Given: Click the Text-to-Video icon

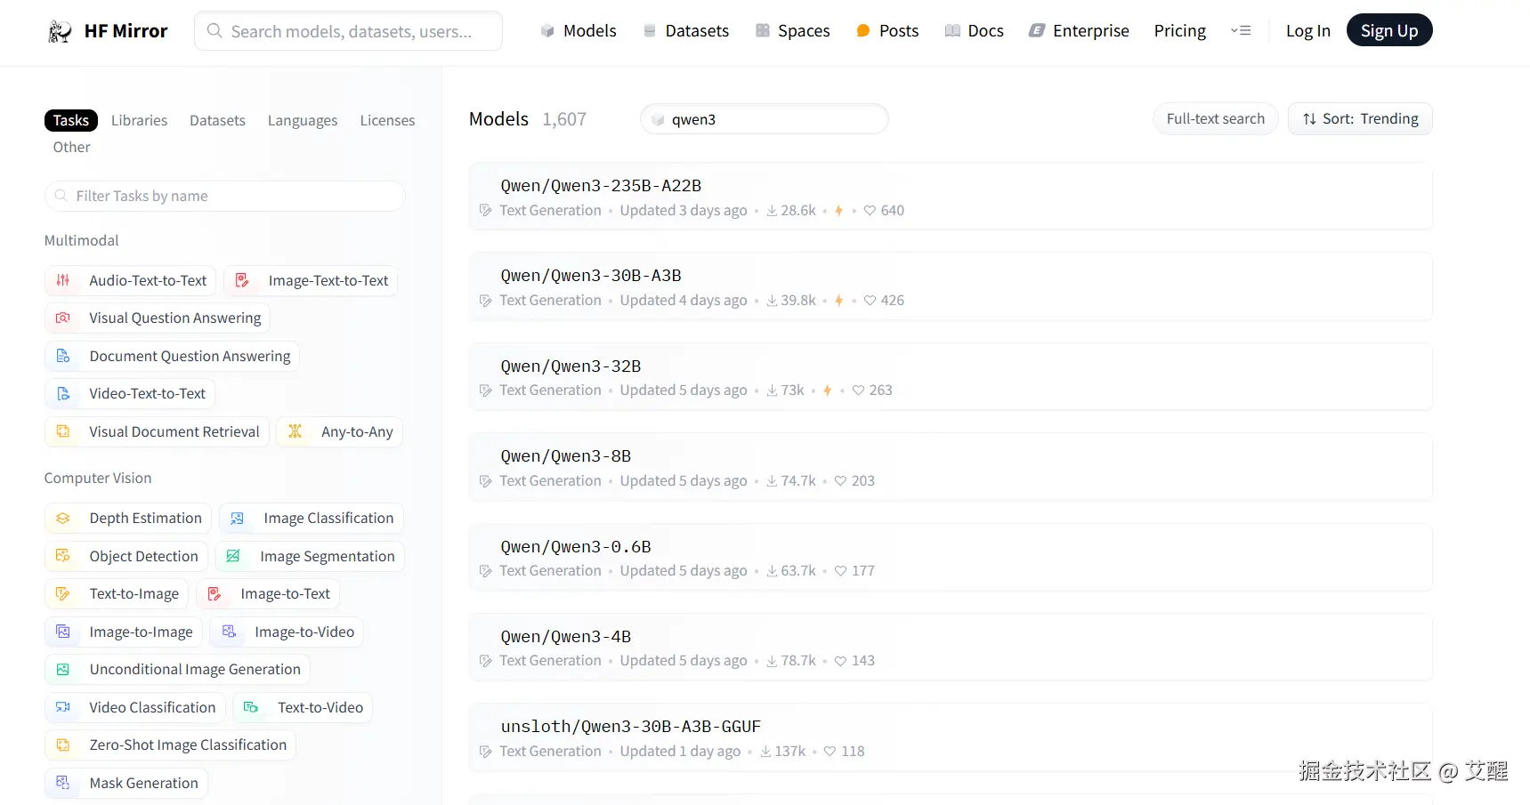Looking at the screenshot, I should point(251,707).
